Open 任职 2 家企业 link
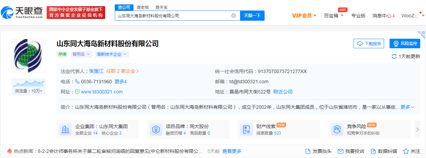 (123, 71)
